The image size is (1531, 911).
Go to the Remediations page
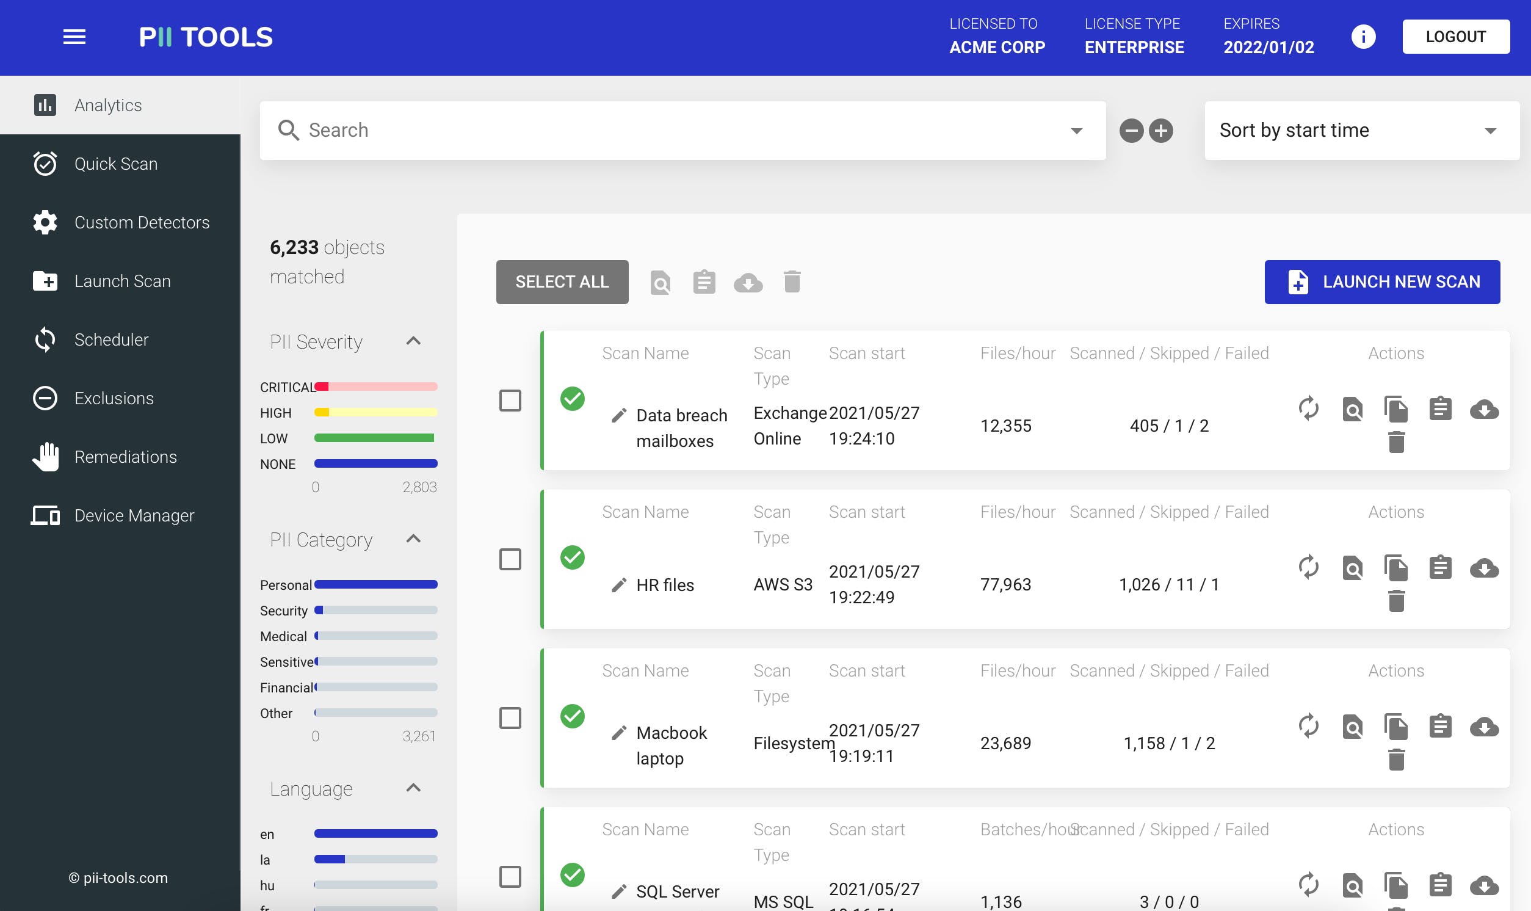tap(125, 457)
